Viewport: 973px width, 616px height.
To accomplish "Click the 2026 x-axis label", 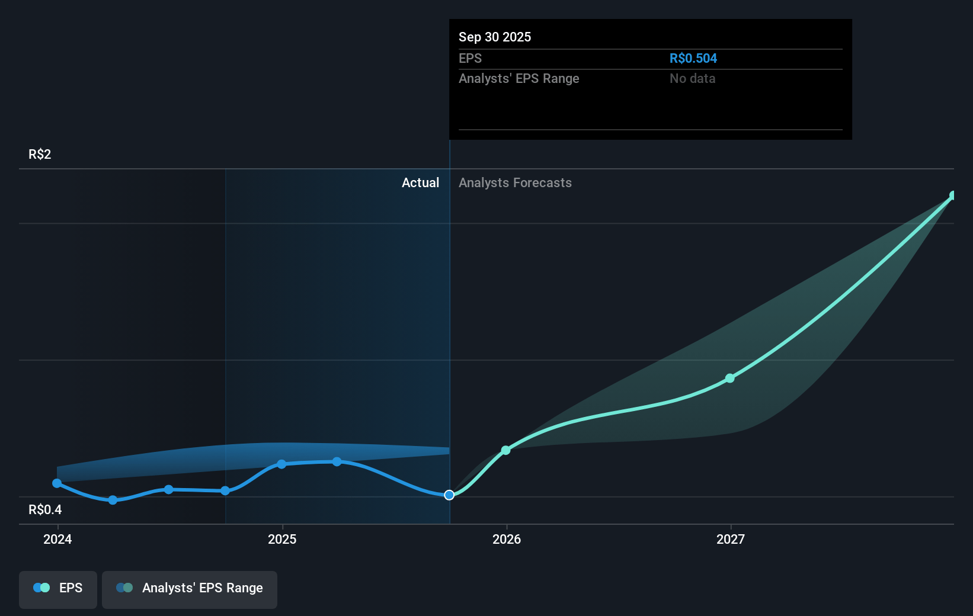I will click(x=507, y=539).
